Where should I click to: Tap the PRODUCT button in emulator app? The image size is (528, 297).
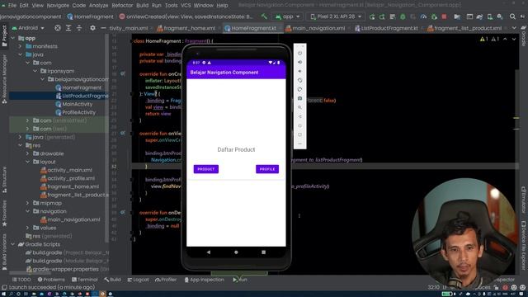206,169
